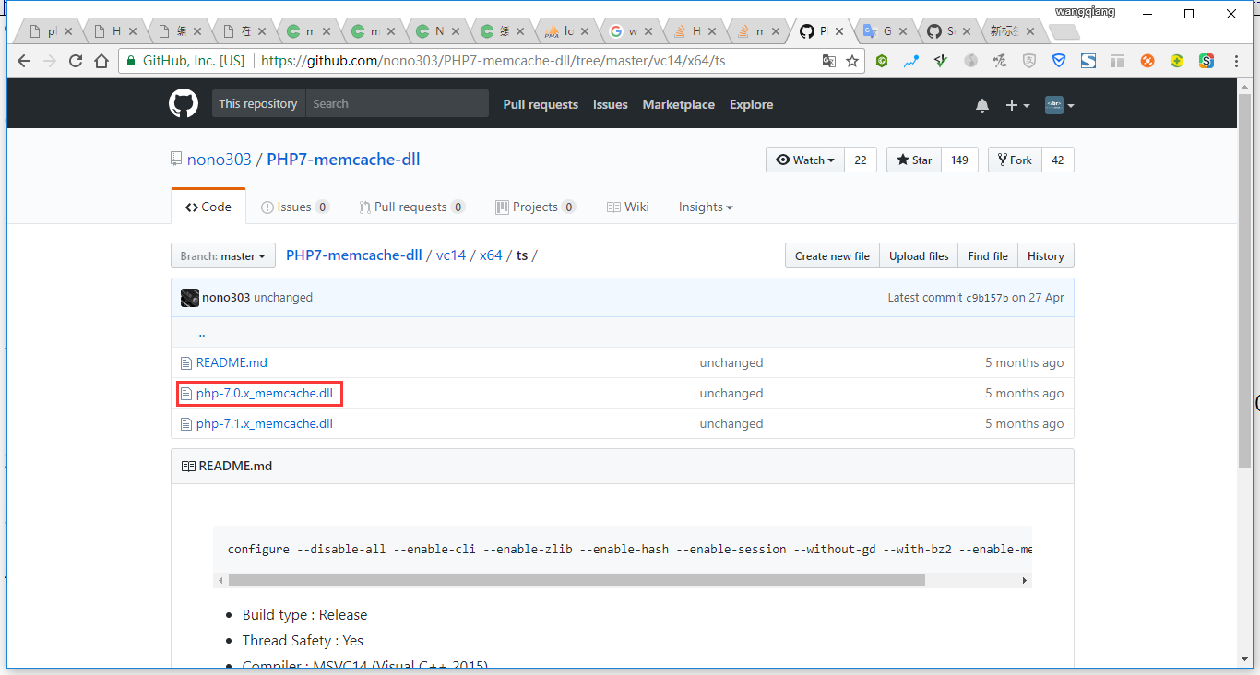
Task: Open the latest commit c9b157b
Action: coord(987,298)
